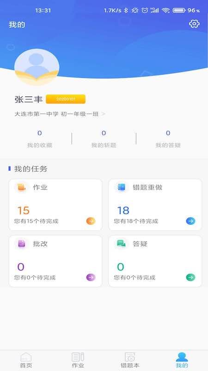Click the orange arrow on 作业 card
The width and height of the screenshot is (208, 371).
pyautogui.click(x=91, y=221)
